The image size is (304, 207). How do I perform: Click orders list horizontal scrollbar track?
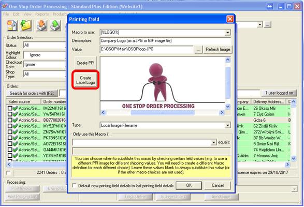pyautogui.click(x=39, y=165)
